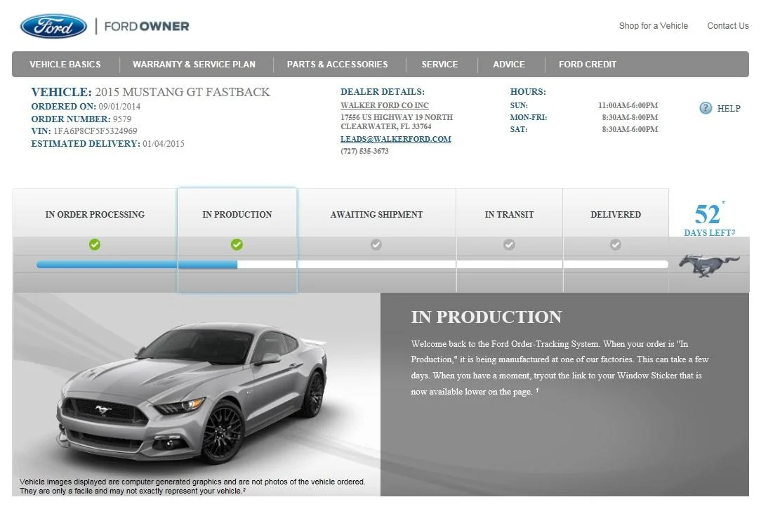Click the gray checkmark under In Transit

(509, 244)
